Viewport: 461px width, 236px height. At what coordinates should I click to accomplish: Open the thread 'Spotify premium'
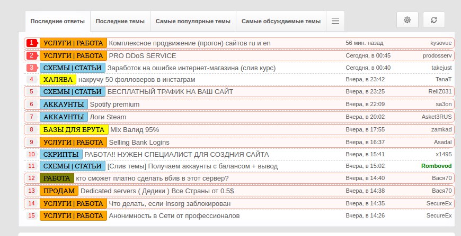pos(114,104)
